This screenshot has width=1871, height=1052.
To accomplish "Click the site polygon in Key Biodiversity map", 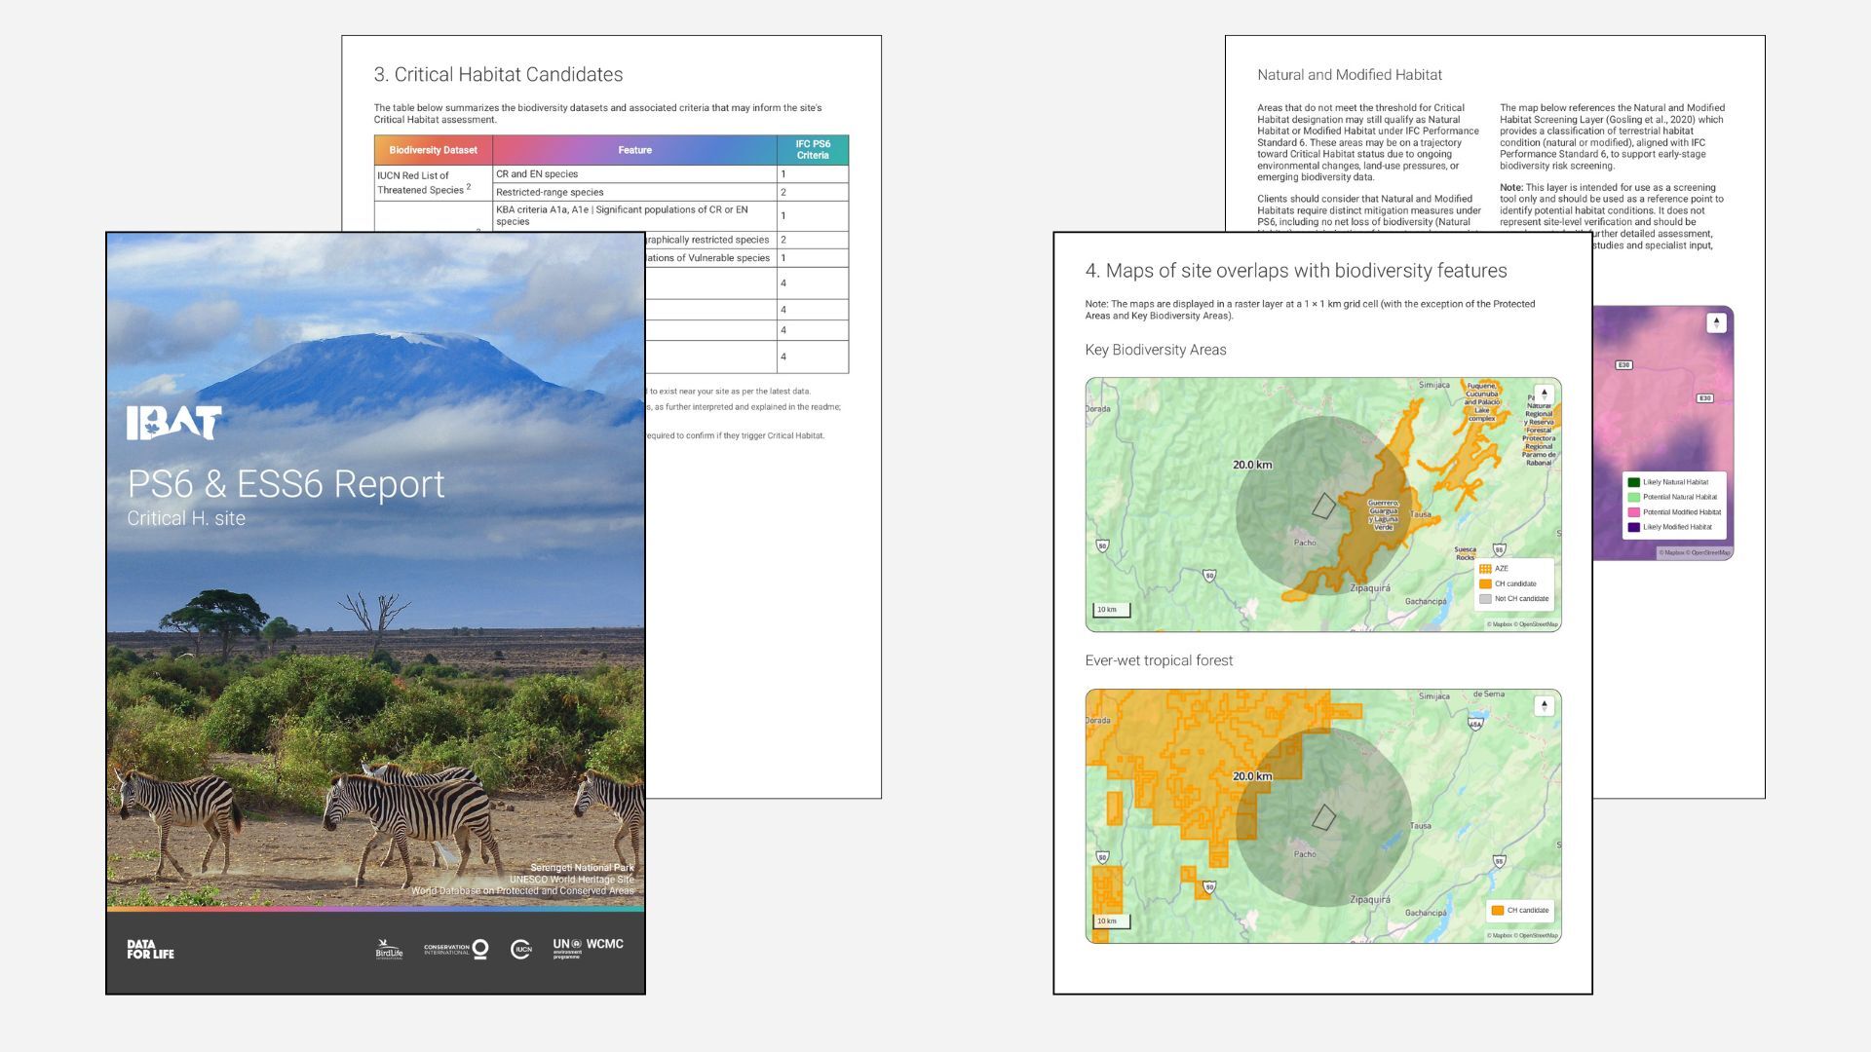I will click(1323, 505).
